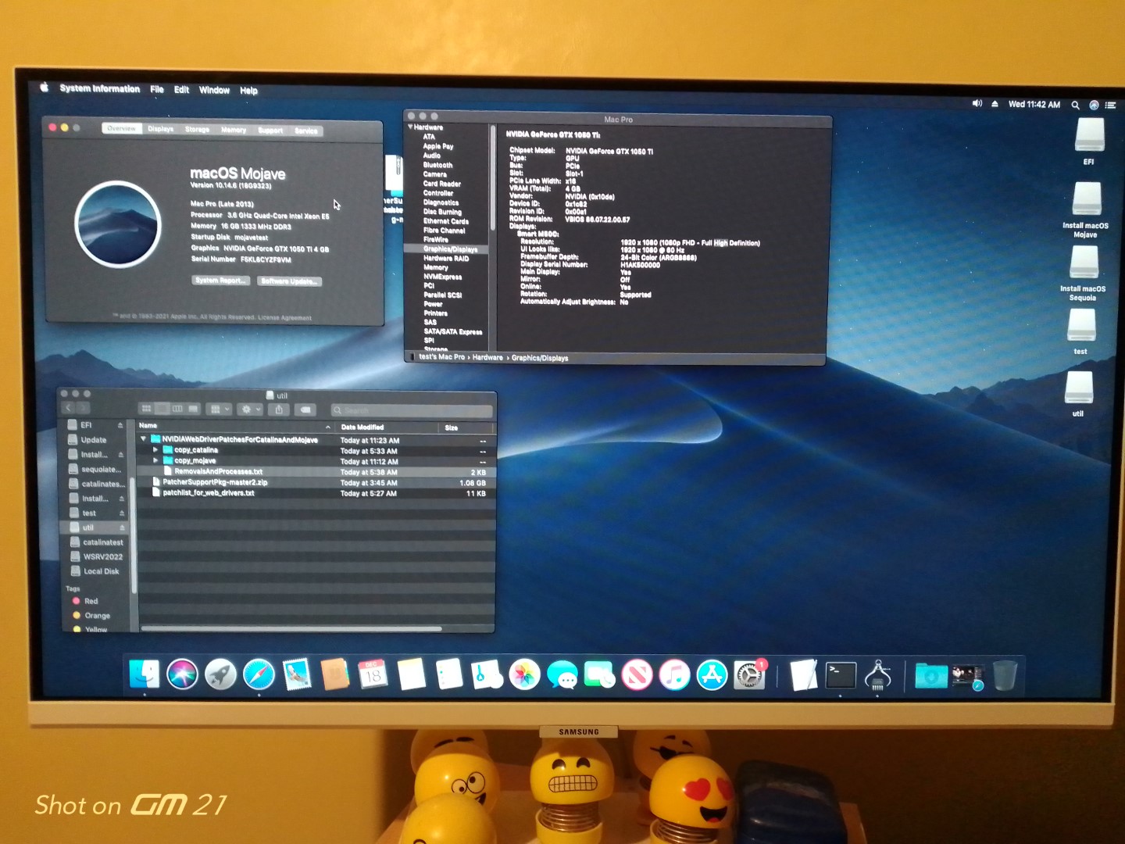Open Notification Center list icon

click(x=1110, y=105)
